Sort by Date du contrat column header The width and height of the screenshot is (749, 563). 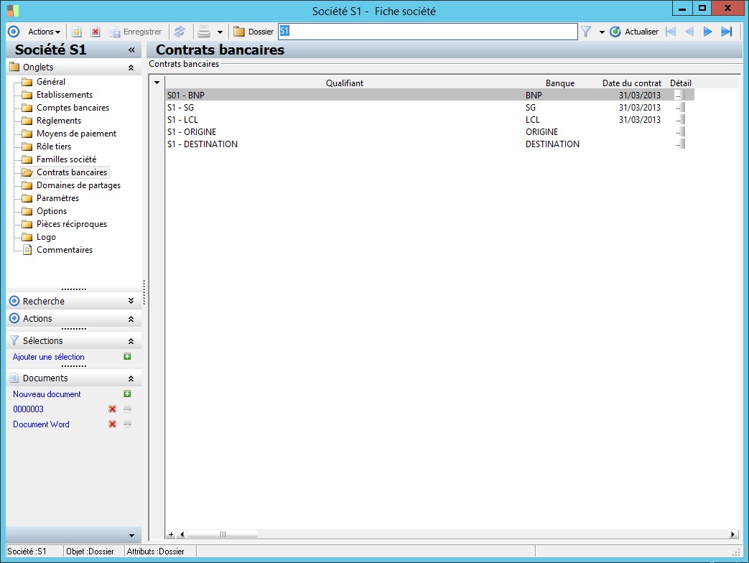[631, 83]
